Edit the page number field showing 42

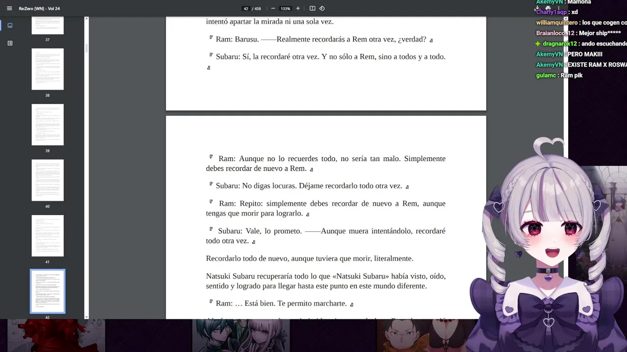(246, 8)
